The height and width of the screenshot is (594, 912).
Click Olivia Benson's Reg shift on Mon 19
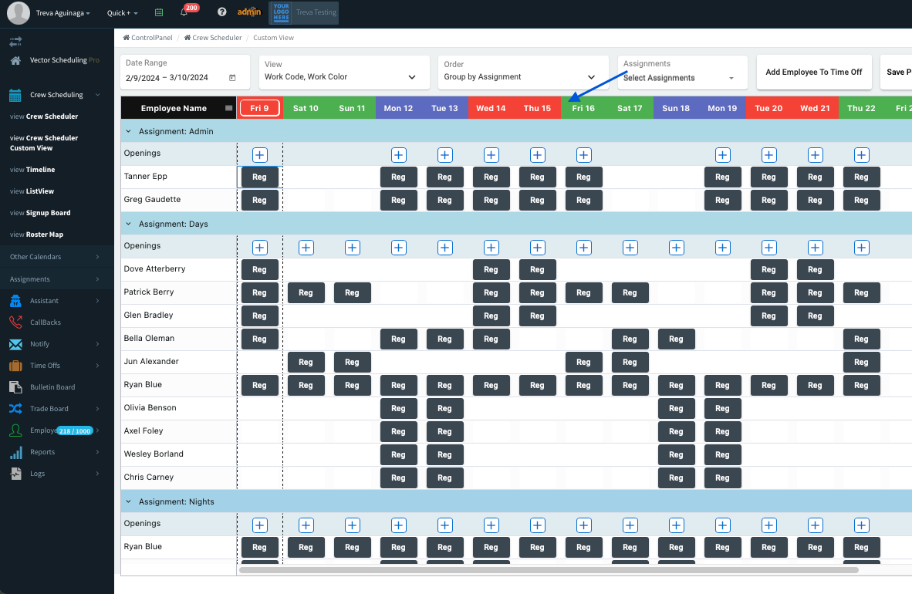[722, 408]
